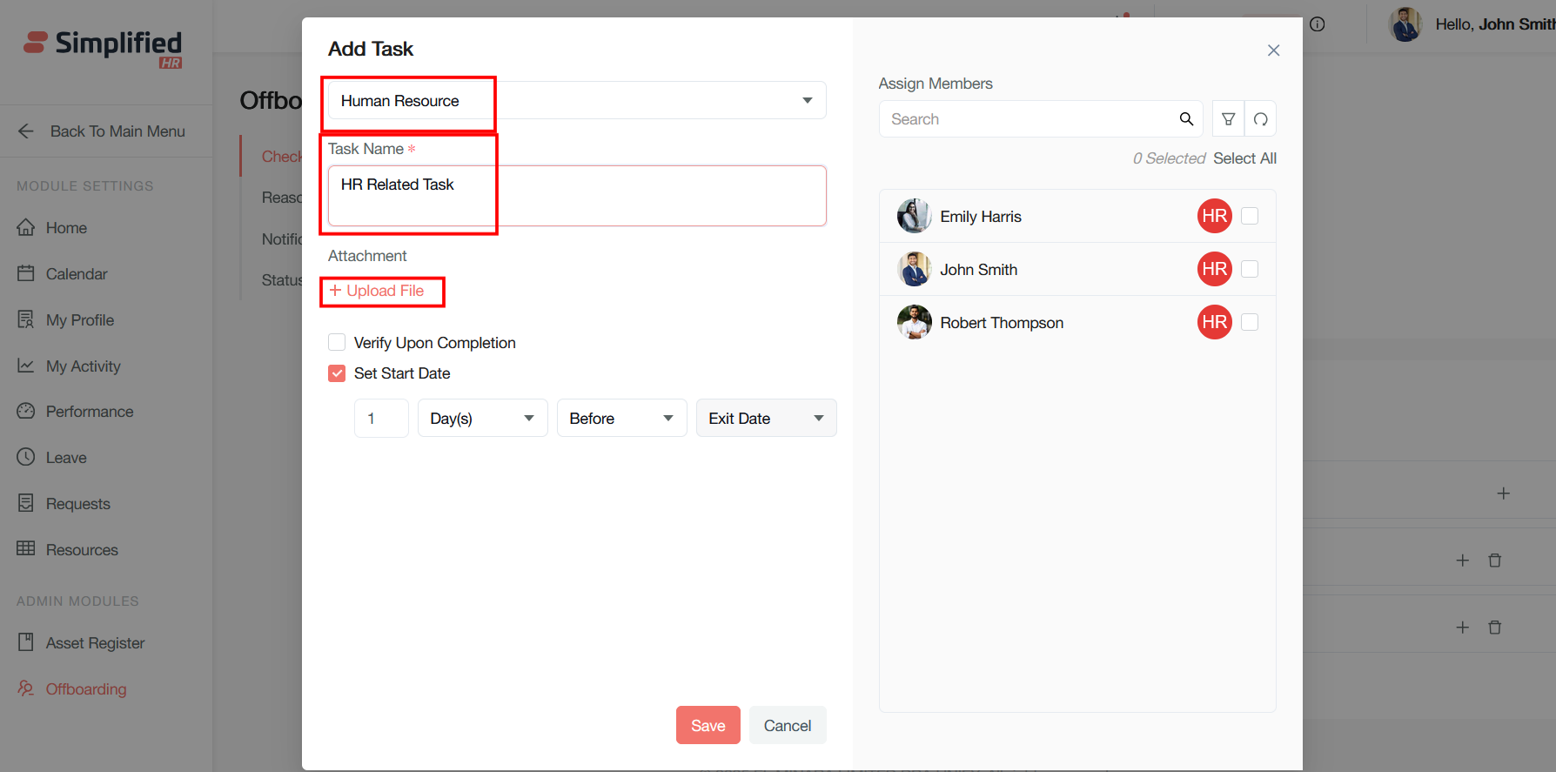Open the Human Resource department dropdown

pyautogui.click(x=576, y=101)
